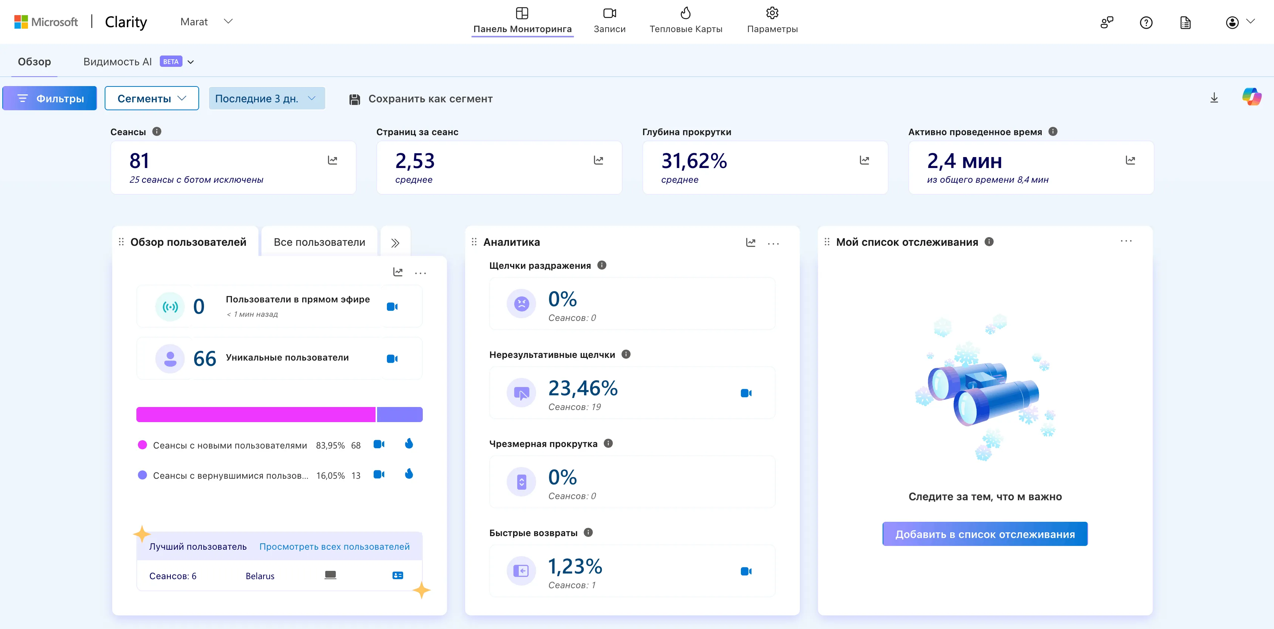The image size is (1274, 629).
Task: Open info icon for Чрезмерная прокрутка
Action: click(608, 443)
